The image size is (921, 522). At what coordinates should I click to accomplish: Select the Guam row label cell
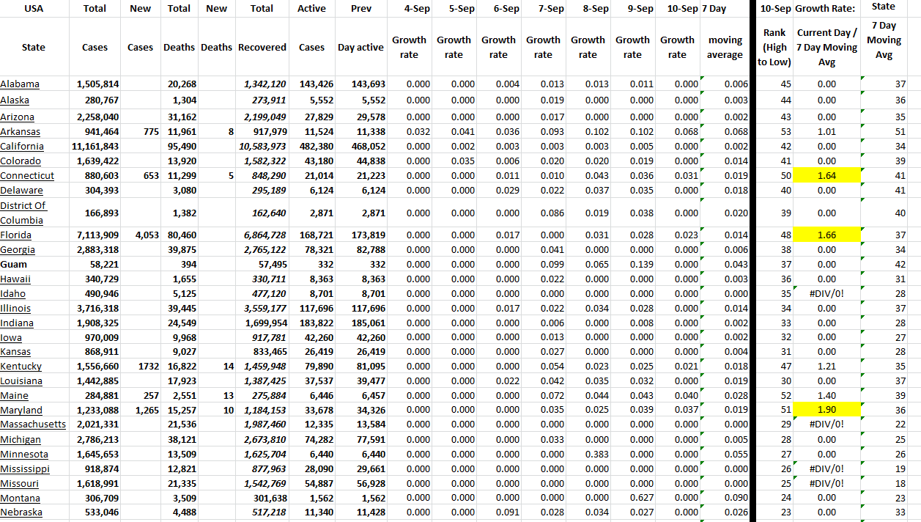(14, 265)
